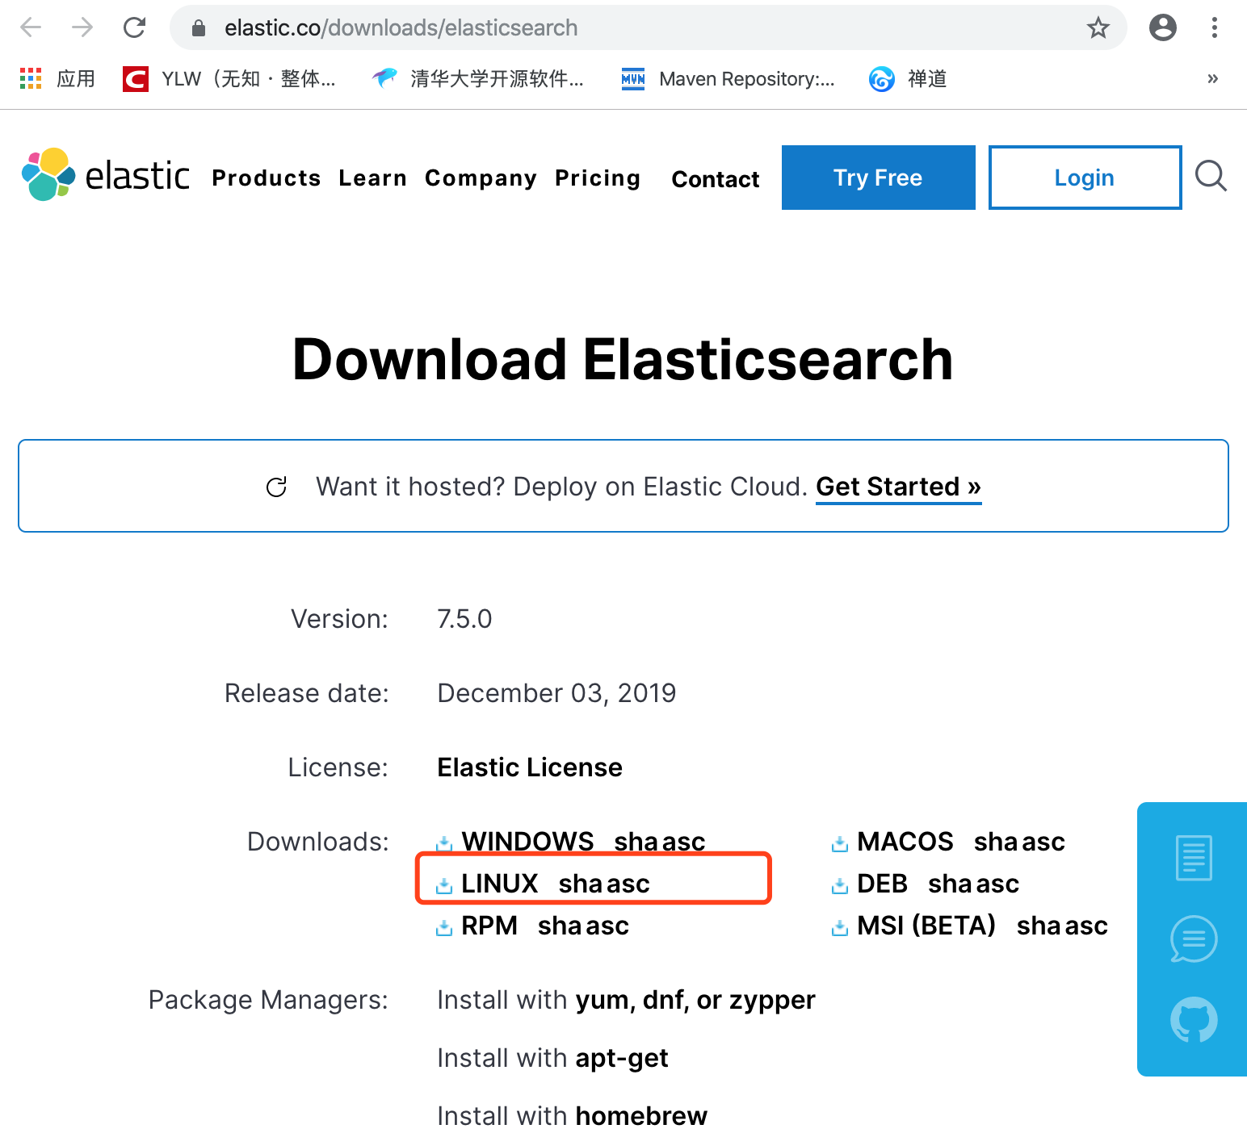
Task: Open the GitHub icon in side panel
Action: coord(1194,1020)
